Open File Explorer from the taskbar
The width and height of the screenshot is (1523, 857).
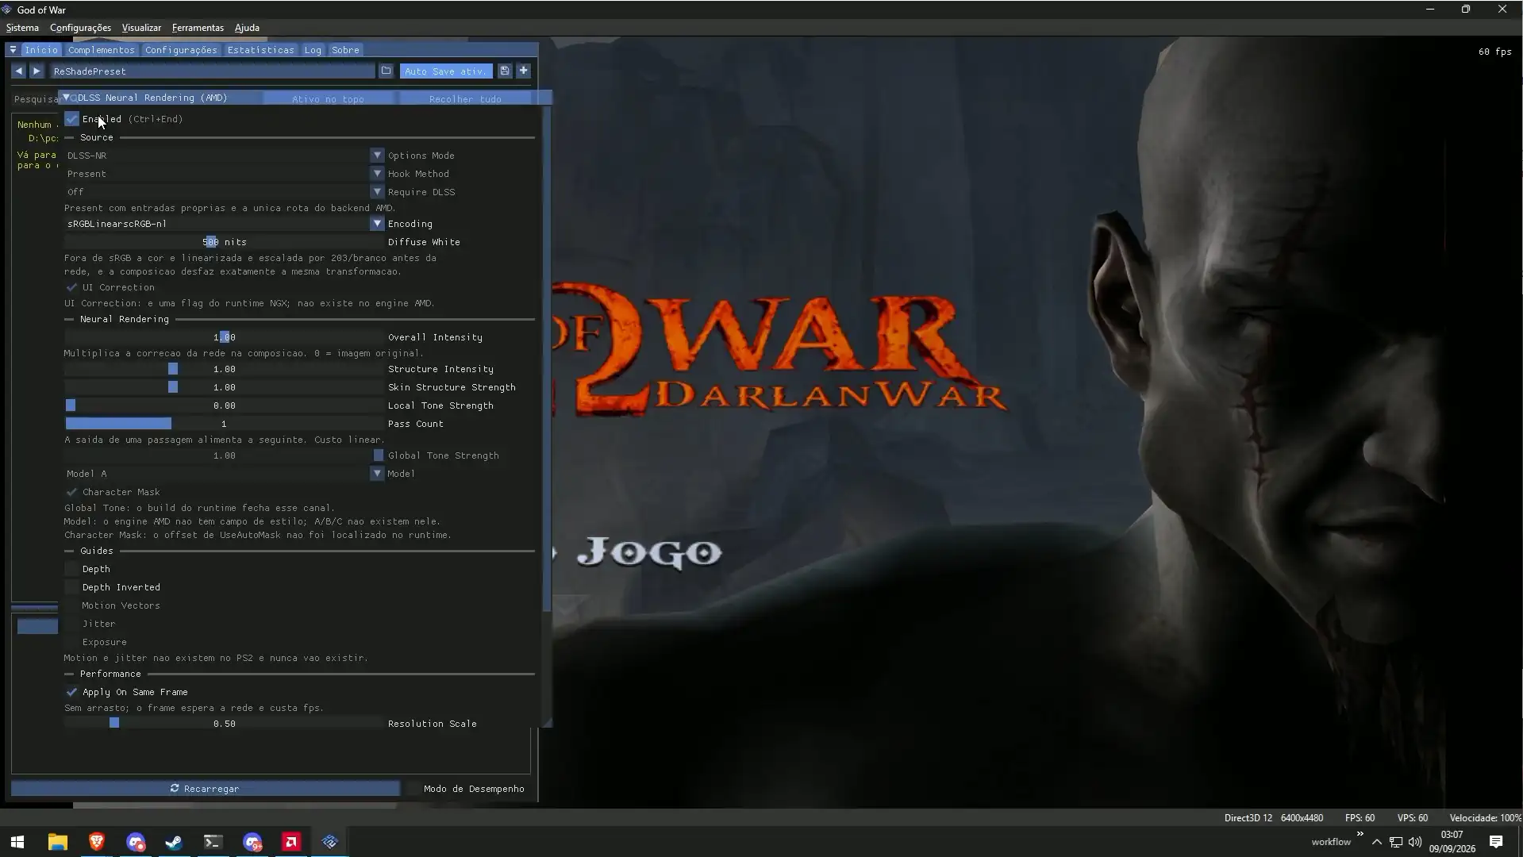point(58,842)
